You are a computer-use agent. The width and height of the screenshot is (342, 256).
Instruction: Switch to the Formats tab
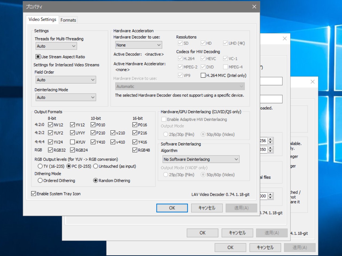[x=68, y=20]
